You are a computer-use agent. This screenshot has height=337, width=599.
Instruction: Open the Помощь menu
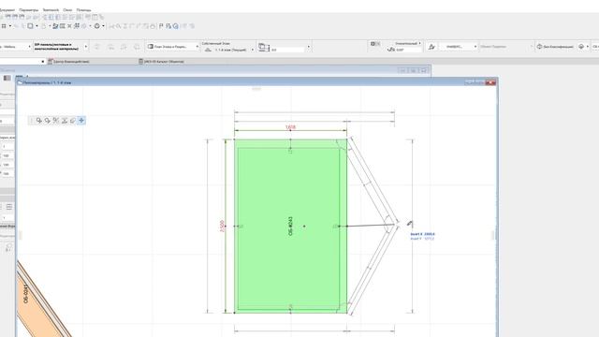point(83,10)
